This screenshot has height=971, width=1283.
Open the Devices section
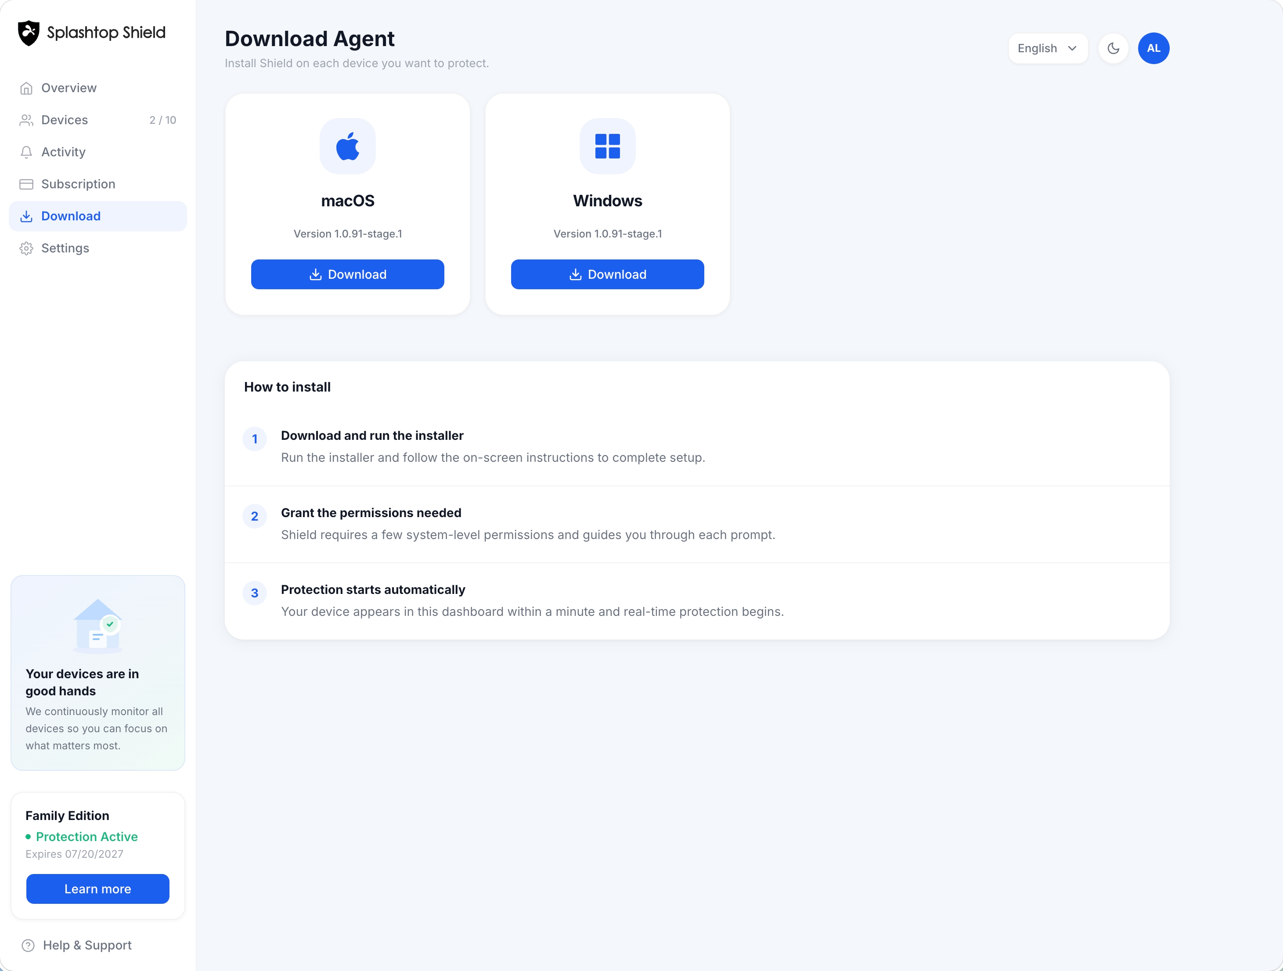(x=98, y=120)
